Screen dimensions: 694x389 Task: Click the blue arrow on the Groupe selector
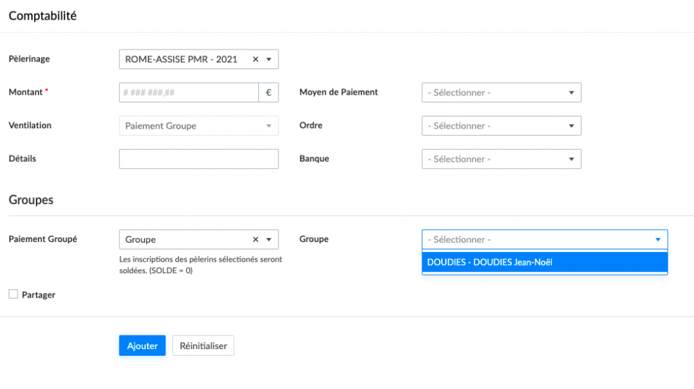[x=657, y=240]
